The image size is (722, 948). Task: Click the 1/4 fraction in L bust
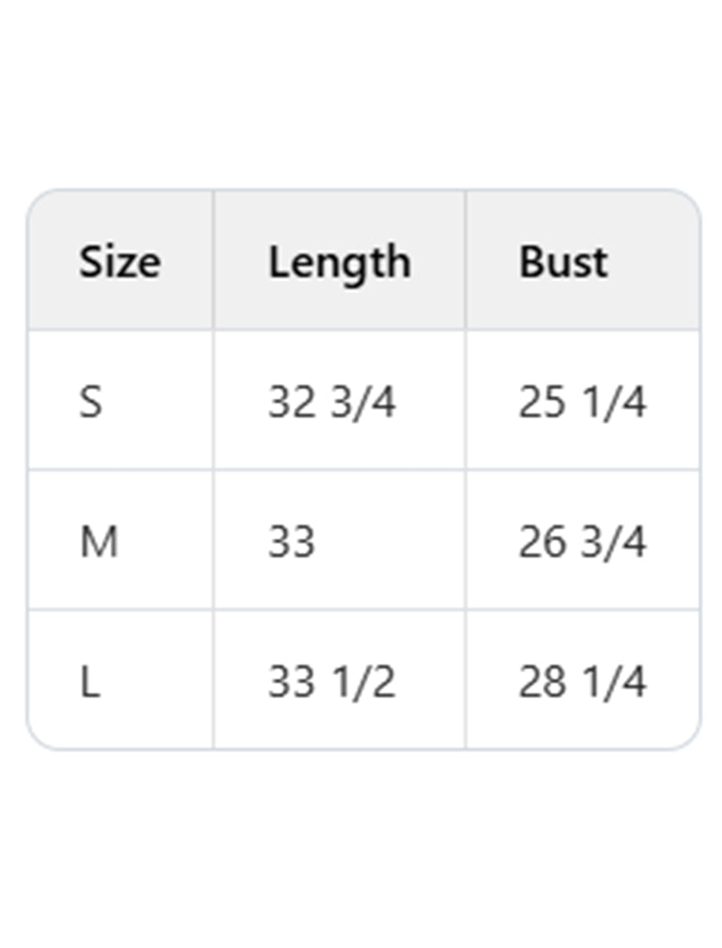(x=614, y=683)
